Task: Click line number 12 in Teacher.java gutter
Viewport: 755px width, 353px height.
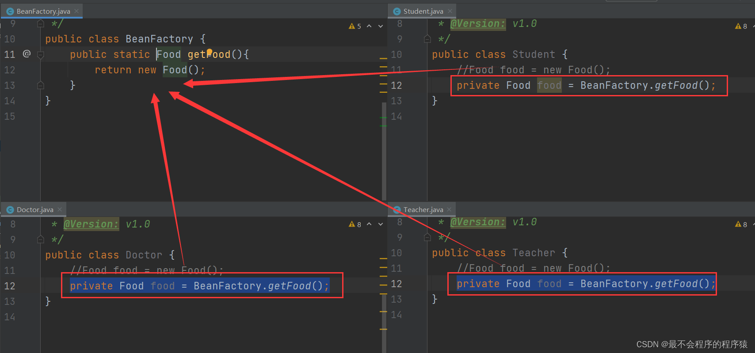Action: point(397,284)
